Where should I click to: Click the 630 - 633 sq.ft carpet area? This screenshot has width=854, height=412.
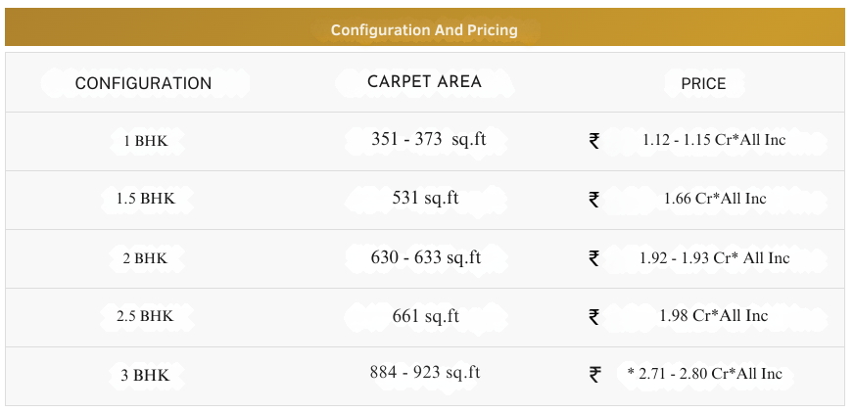(425, 257)
